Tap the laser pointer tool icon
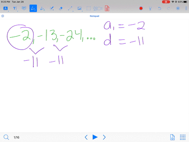The image size is (189, 142). [x=150, y=8]
